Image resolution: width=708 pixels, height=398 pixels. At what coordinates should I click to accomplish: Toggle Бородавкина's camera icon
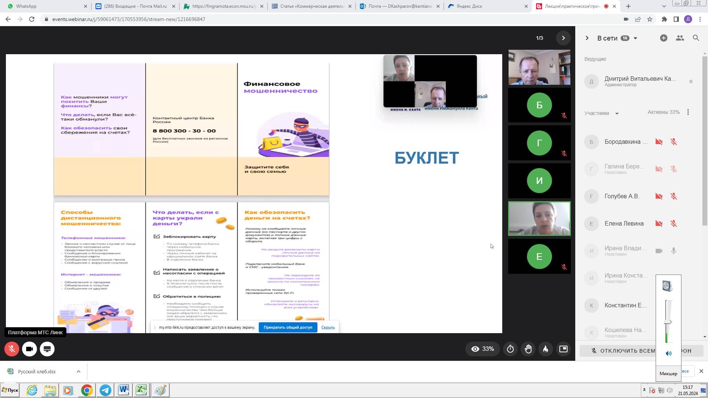tap(659, 142)
